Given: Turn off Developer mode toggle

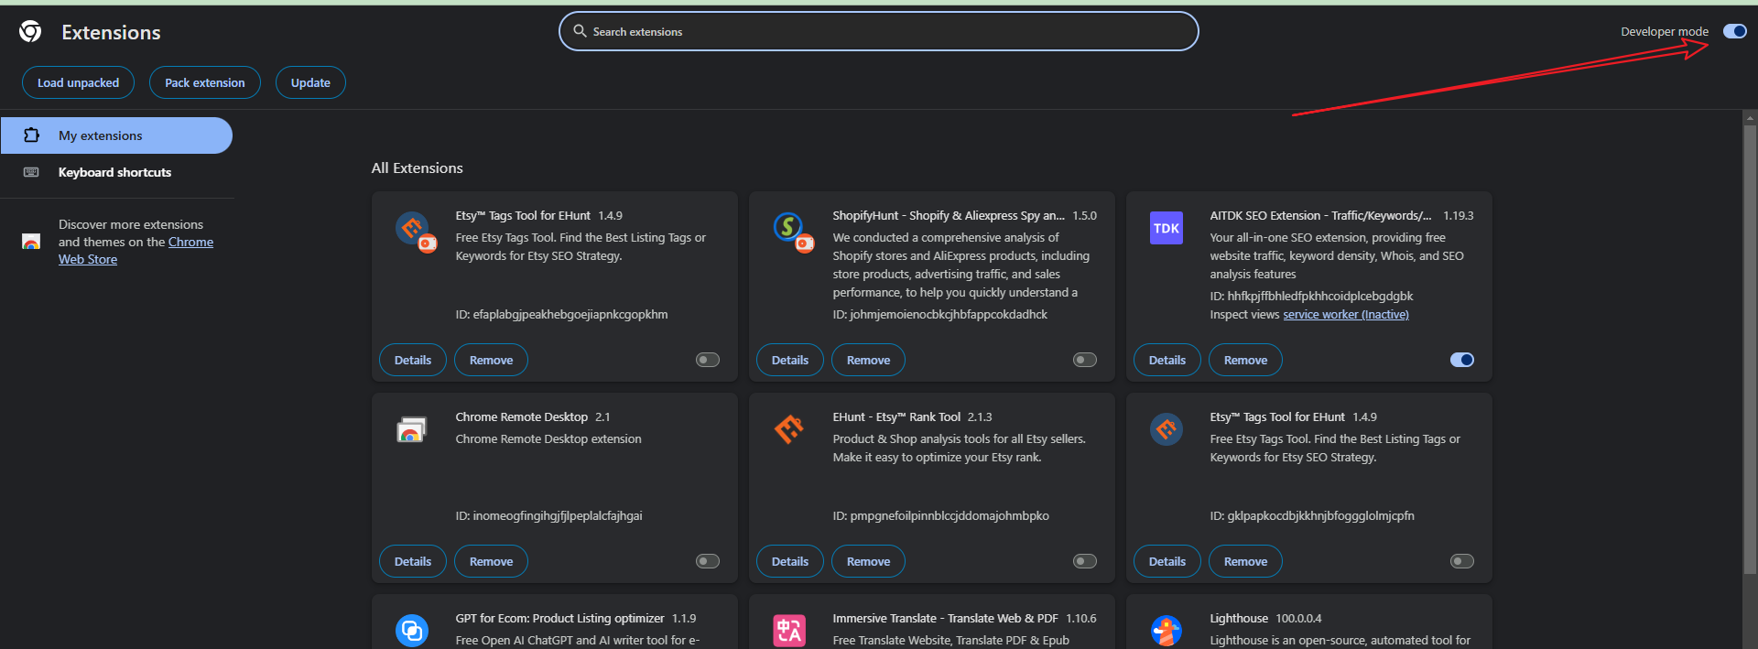Looking at the screenshot, I should tap(1734, 31).
